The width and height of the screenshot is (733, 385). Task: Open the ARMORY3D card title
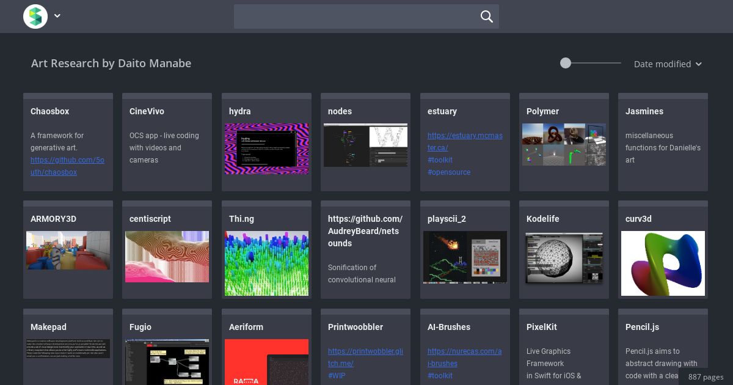[x=53, y=219]
